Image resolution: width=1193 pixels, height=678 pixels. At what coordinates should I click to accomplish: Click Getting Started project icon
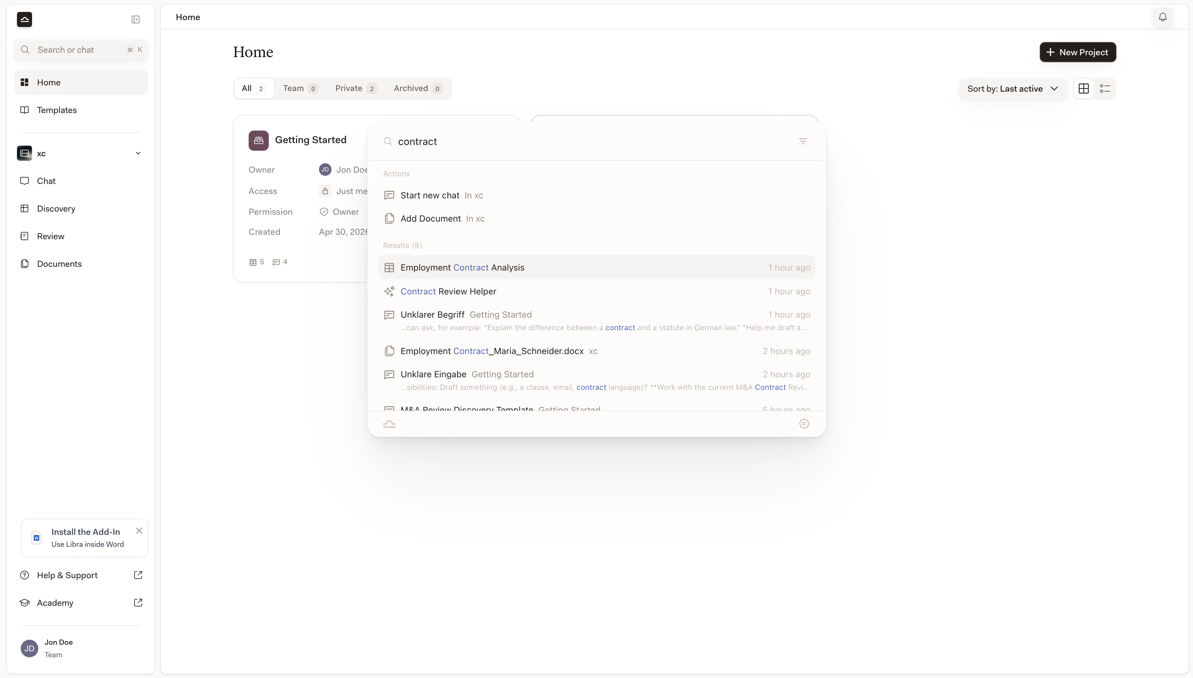[258, 140]
